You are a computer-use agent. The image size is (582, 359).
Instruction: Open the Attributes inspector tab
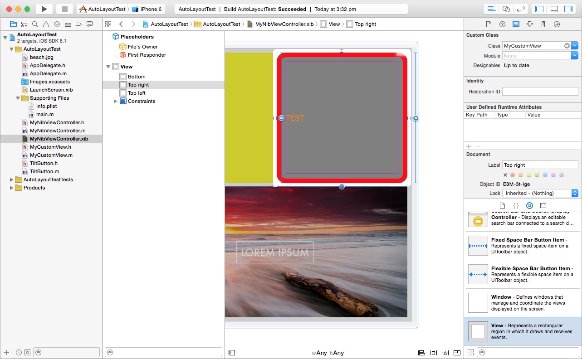pyautogui.click(x=529, y=24)
